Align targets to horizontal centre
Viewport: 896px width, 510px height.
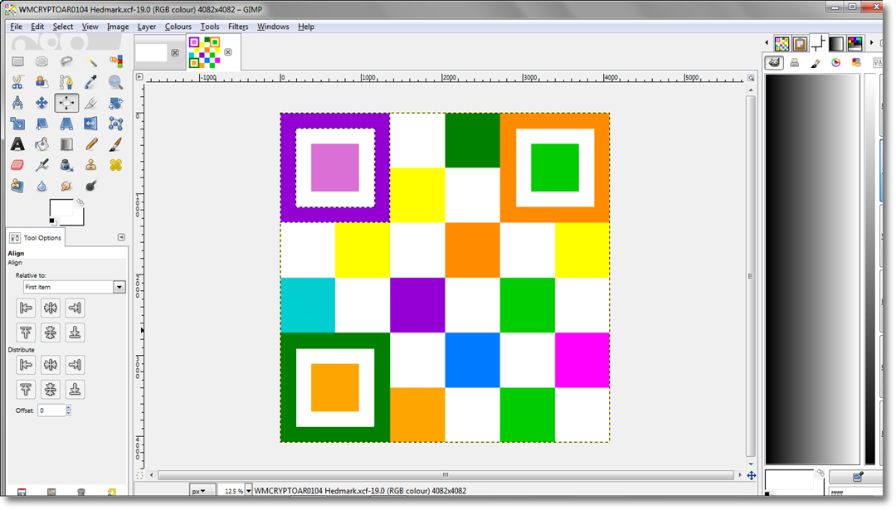point(51,308)
